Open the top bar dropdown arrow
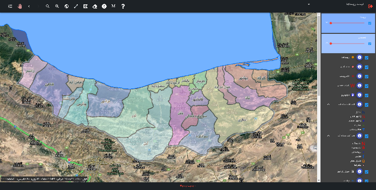 click(309, 4)
